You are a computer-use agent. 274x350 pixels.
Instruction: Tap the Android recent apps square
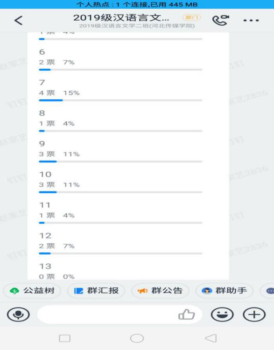(65, 338)
